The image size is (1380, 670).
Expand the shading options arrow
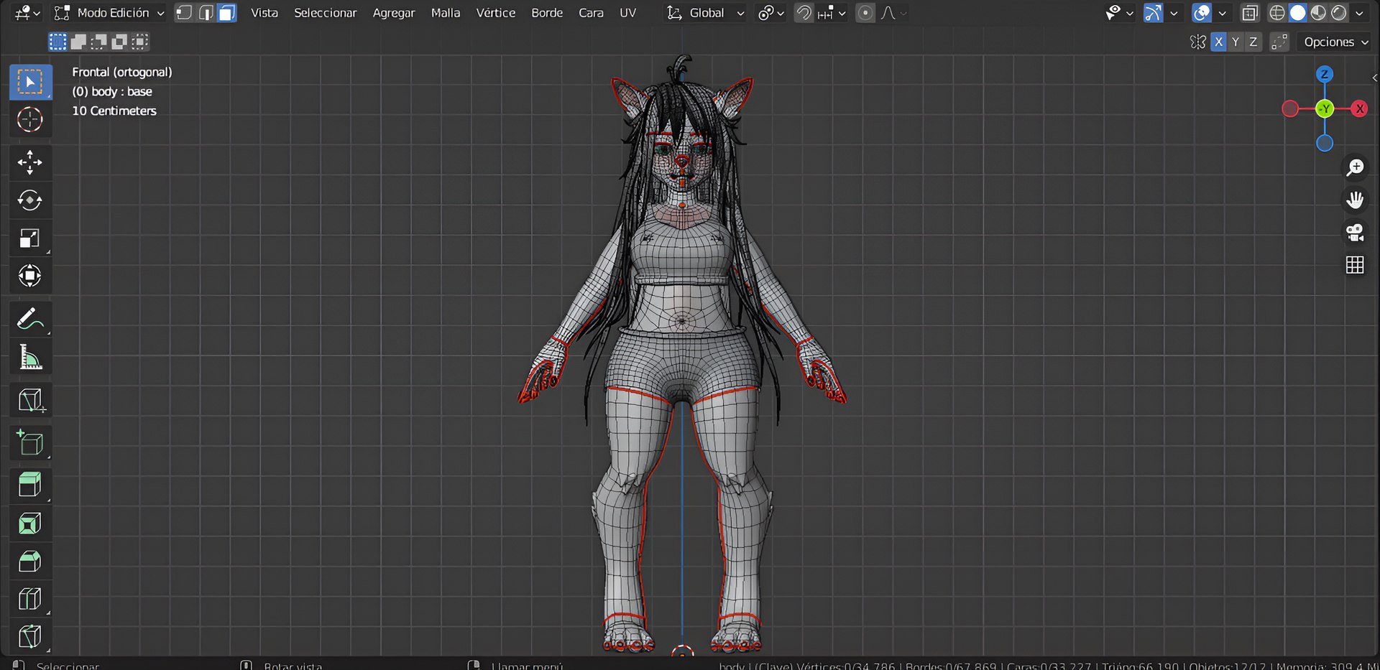(x=1359, y=13)
